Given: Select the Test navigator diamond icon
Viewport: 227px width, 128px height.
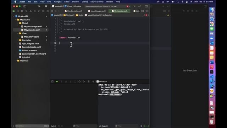Looking at the screenshot, I should click(35, 11).
